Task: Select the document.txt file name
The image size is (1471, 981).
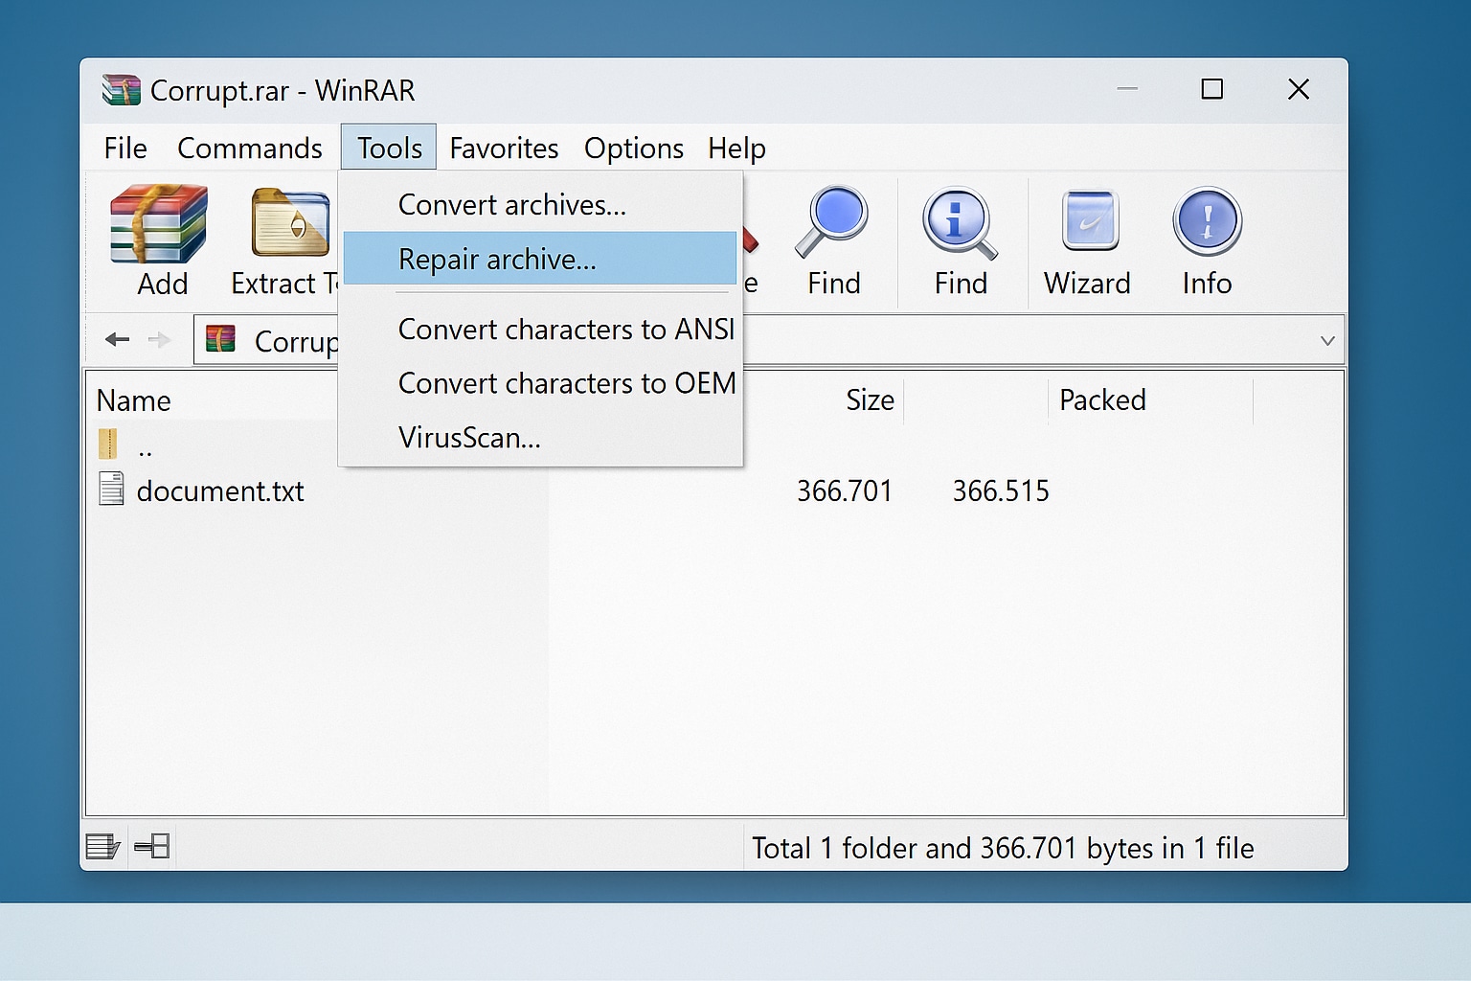Action: click(x=220, y=491)
